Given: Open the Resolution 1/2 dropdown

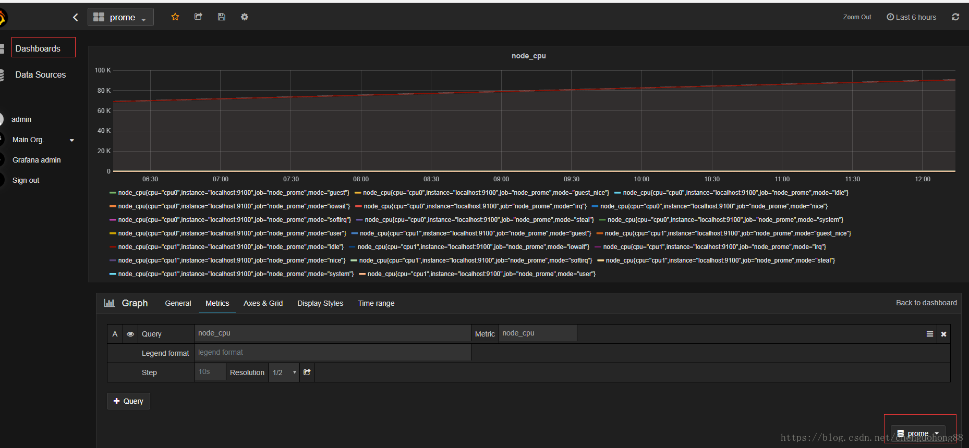Looking at the screenshot, I should [x=284, y=372].
